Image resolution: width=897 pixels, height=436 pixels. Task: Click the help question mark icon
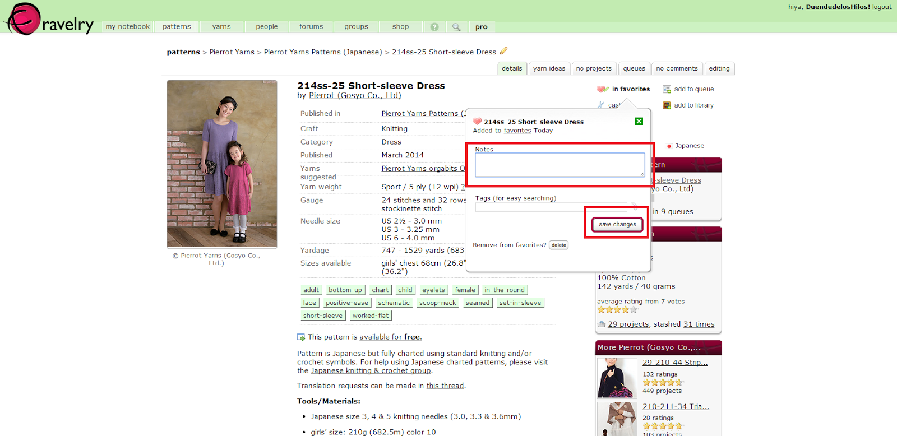point(434,27)
